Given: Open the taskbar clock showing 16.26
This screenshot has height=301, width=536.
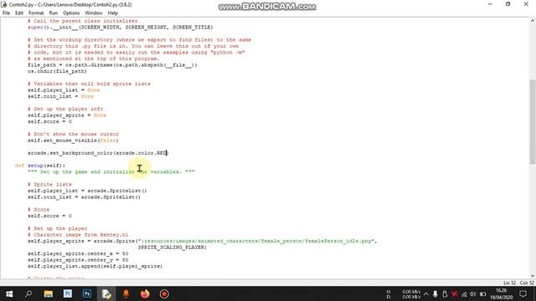Looking at the screenshot, I should 501,293.
